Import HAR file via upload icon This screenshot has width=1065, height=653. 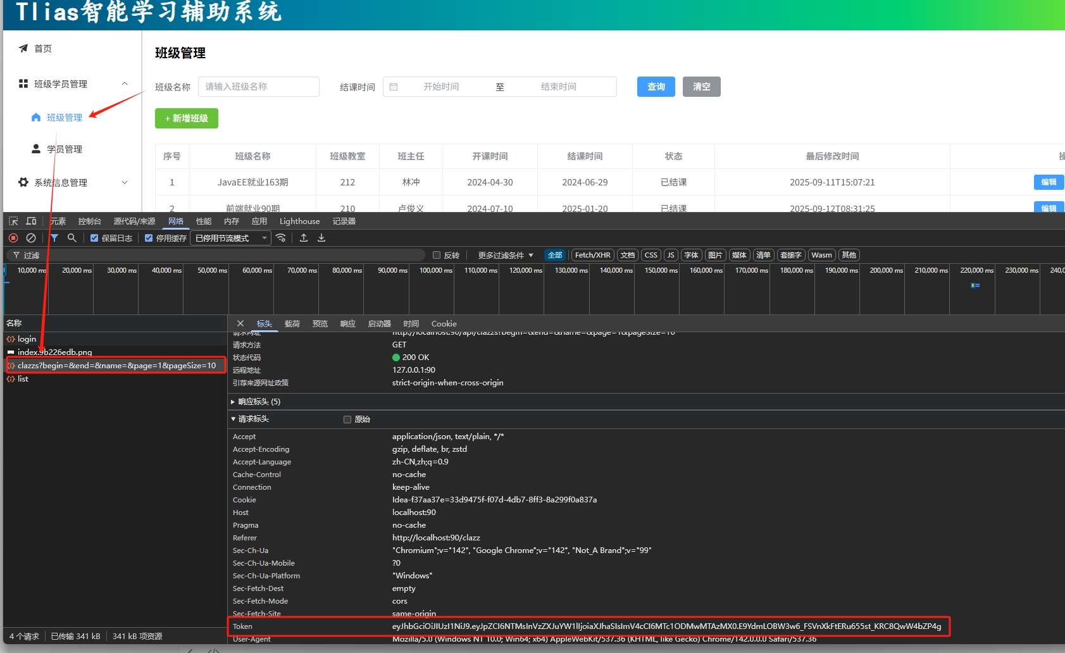[304, 238]
